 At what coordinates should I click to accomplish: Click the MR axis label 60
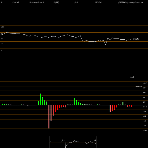click(x=144, y=93)
